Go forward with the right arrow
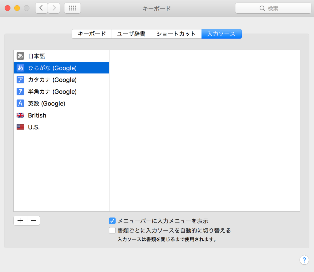This screenshot has height=272, width=314. tap(54, 8)
